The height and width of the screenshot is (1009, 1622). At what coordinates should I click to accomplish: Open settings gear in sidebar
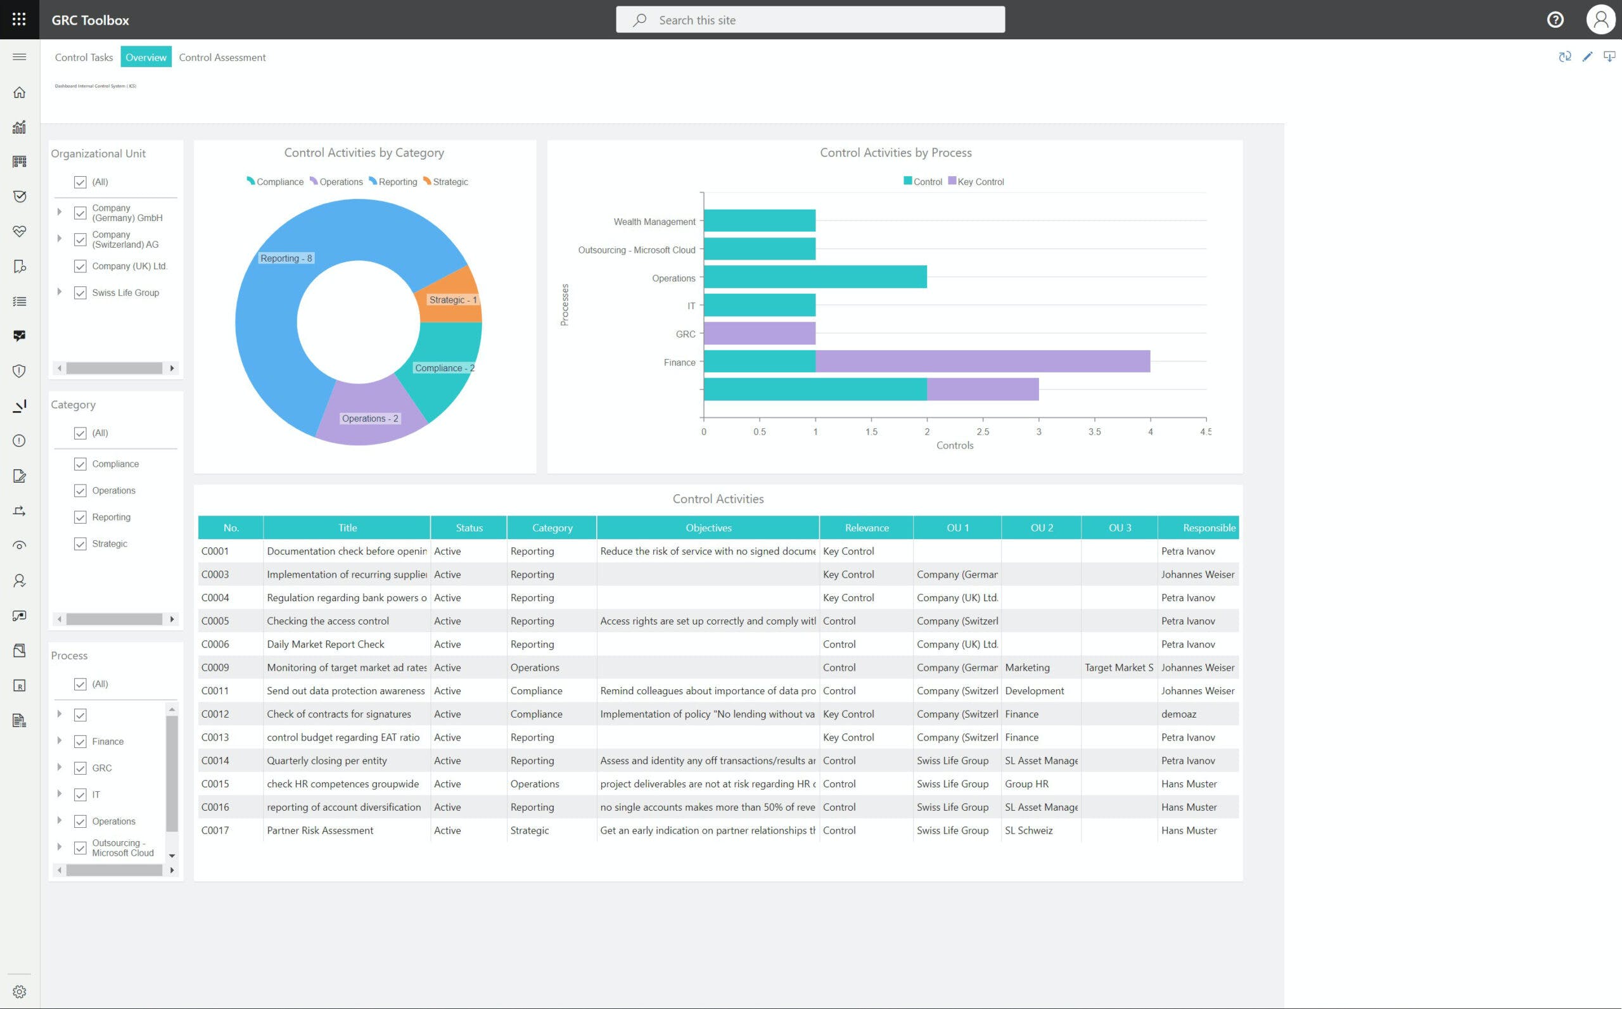tap(20, 992)
